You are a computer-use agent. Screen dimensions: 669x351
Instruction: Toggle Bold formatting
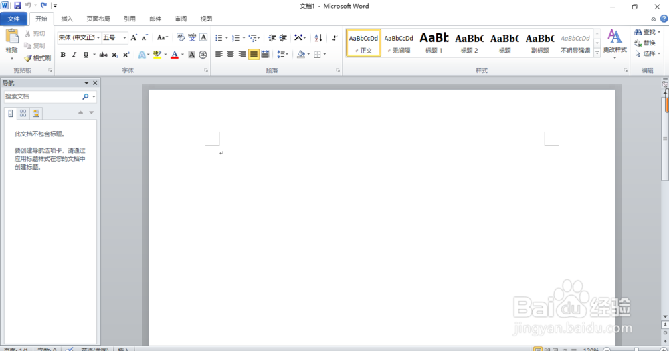tap(63, 55)
